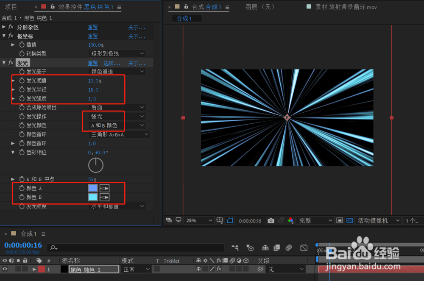Click the frame blending icon in timeline
Viewport: 424px width, 281px height.
coord(277,248)
